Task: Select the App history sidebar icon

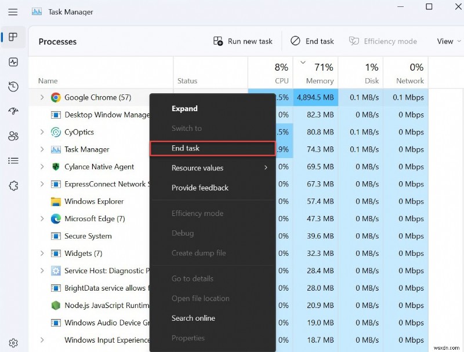Action: coord(13,86)
